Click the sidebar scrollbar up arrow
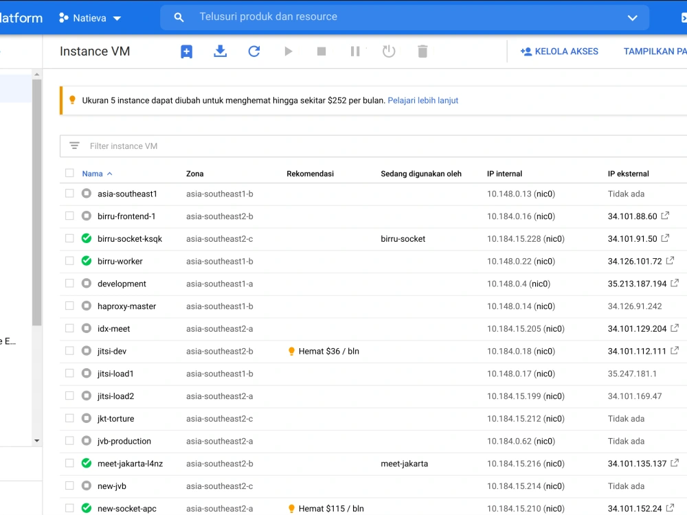The width and height of the screenshot is (687, 515). 37,74
